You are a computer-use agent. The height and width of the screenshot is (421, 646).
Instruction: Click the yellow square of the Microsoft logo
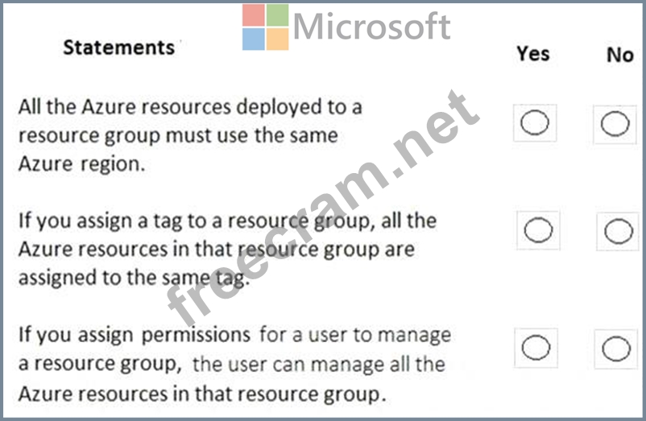[x=277, y=39]
